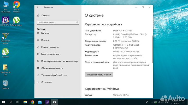188x105 pixels.
Task: Click the battery tray icon
Action: click(155, 102)
